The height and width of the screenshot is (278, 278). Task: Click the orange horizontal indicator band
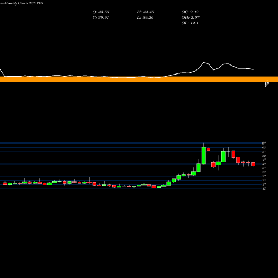[x=139, y=79]
